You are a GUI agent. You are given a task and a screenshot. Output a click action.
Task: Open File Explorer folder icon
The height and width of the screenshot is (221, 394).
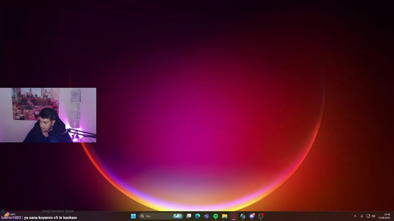click(x=225, y=216)
